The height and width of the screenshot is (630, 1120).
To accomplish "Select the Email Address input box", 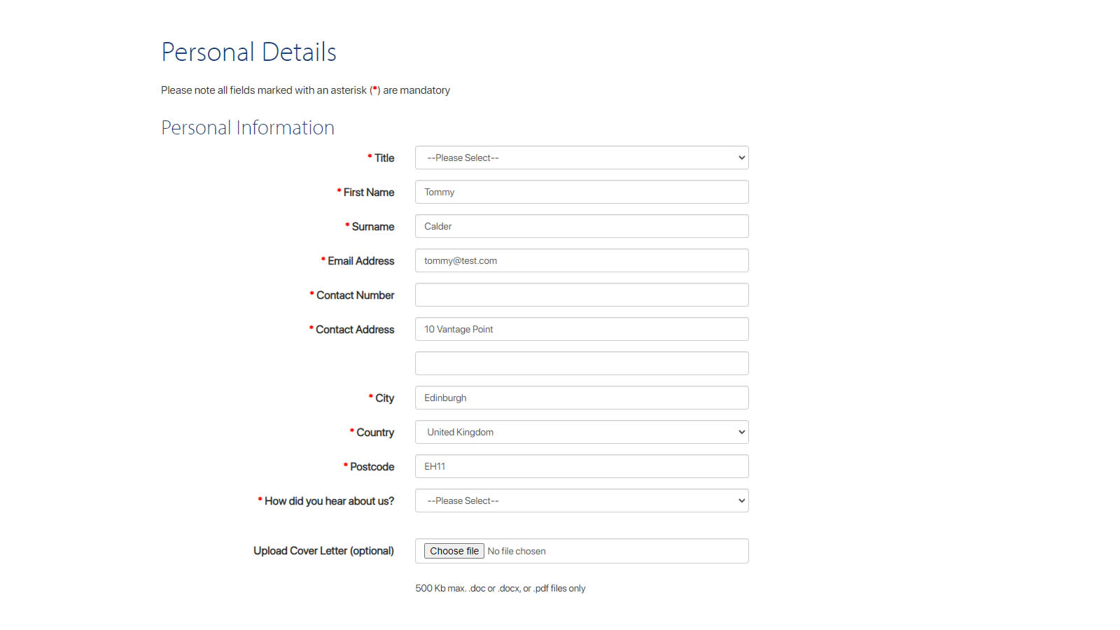I will pos(581,260).
